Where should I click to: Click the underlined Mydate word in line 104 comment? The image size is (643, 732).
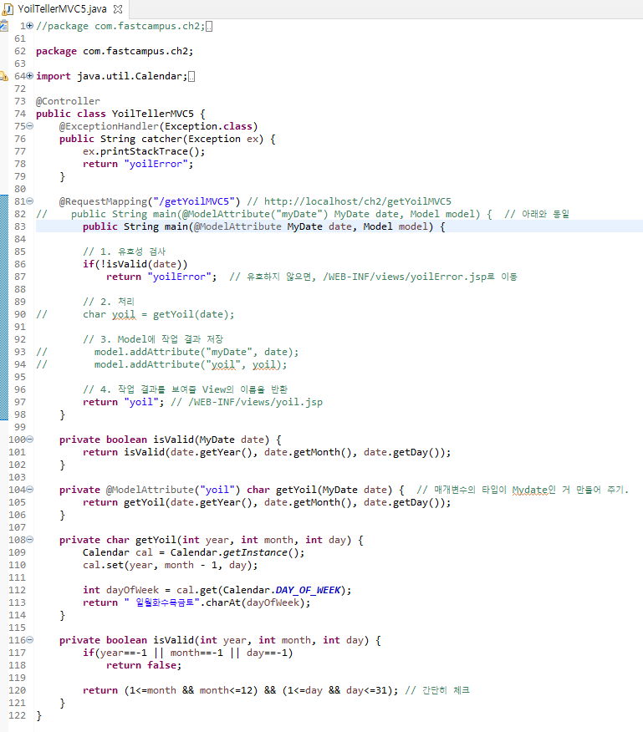530,490
